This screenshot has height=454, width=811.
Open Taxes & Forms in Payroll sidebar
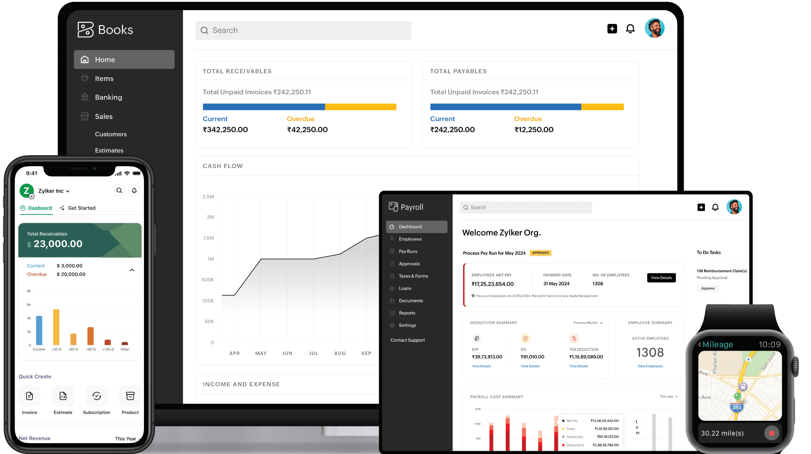click(413, 276)
